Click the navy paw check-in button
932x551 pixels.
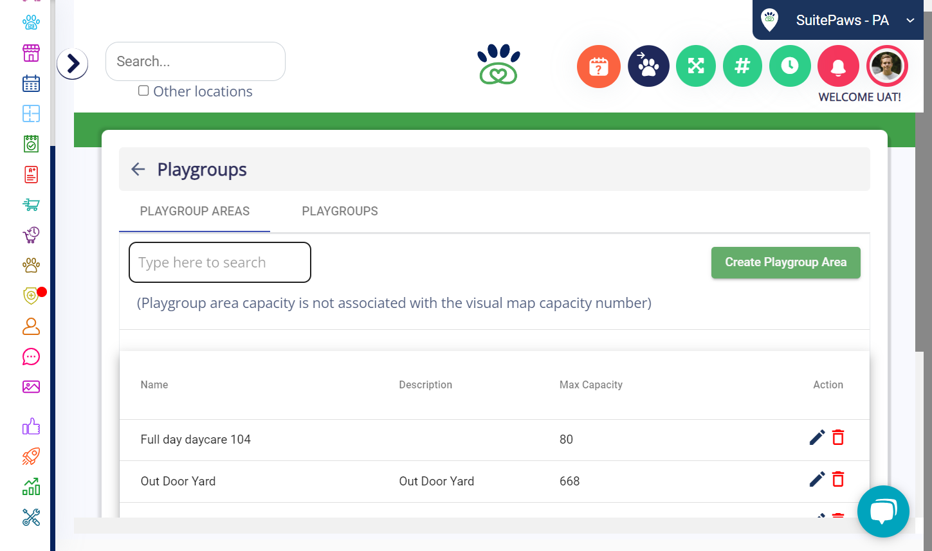tap(648, 66)
